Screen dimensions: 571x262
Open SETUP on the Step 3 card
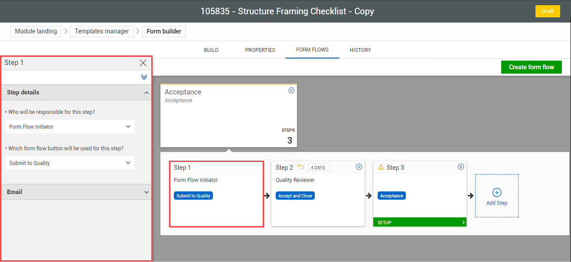419,222
